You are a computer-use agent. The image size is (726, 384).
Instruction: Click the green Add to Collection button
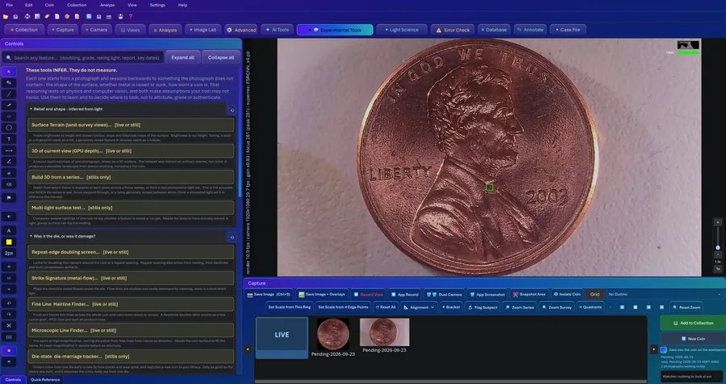point(693,323)
